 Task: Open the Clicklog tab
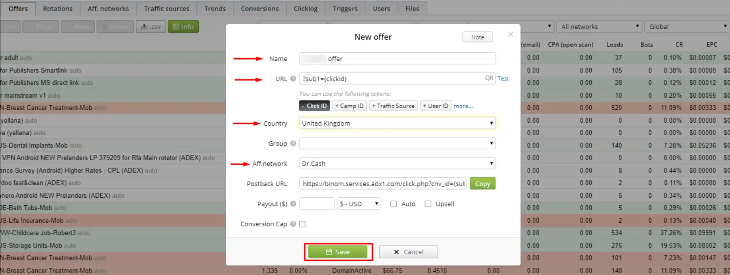[306, 9]
